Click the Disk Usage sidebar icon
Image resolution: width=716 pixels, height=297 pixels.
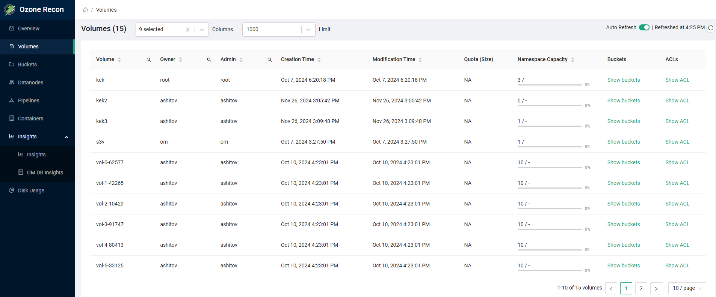12,190
